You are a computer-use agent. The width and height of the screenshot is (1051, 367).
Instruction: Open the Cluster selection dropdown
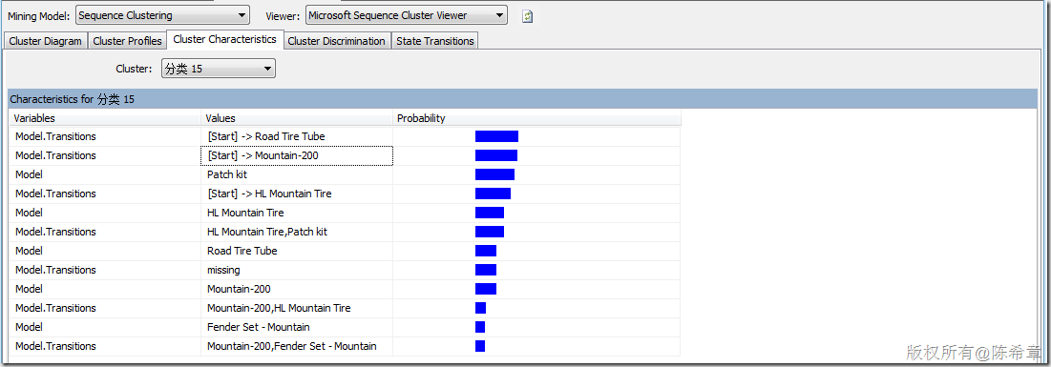click(x=219, y=69)
